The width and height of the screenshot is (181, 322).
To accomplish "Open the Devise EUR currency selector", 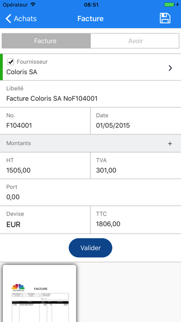I will (45, 220).
